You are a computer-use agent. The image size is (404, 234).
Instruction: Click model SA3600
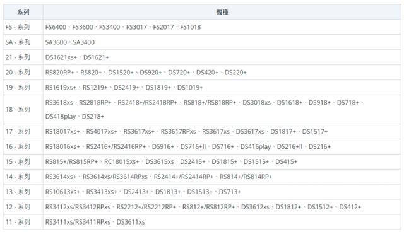pos(56,42)
